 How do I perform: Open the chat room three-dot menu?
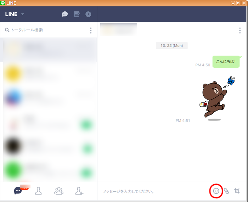(240, 30)
